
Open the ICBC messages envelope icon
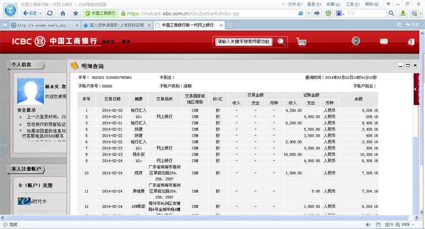pyautogui.click(x=383, y=41)
